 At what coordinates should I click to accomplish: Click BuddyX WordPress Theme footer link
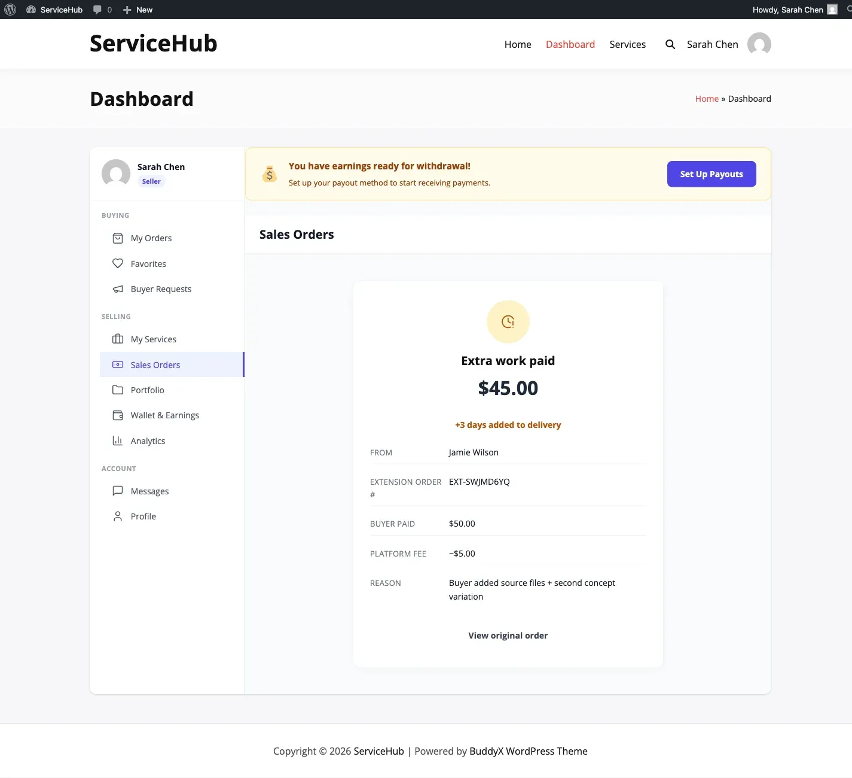coord(529,751)
